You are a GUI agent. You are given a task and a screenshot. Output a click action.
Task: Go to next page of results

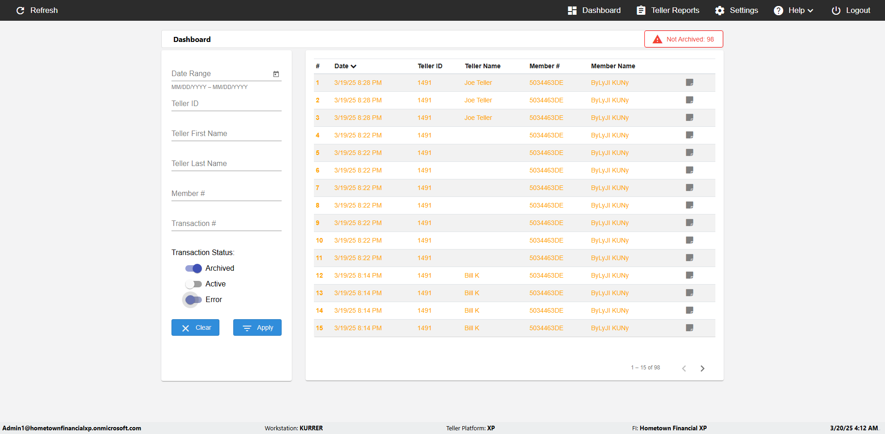point(702,369)
